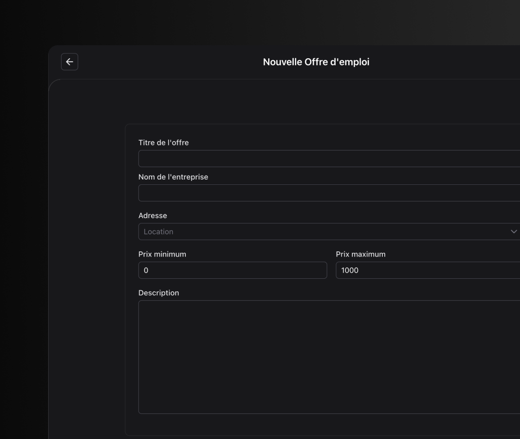Click the "Adresse" label text

(153, 216)
